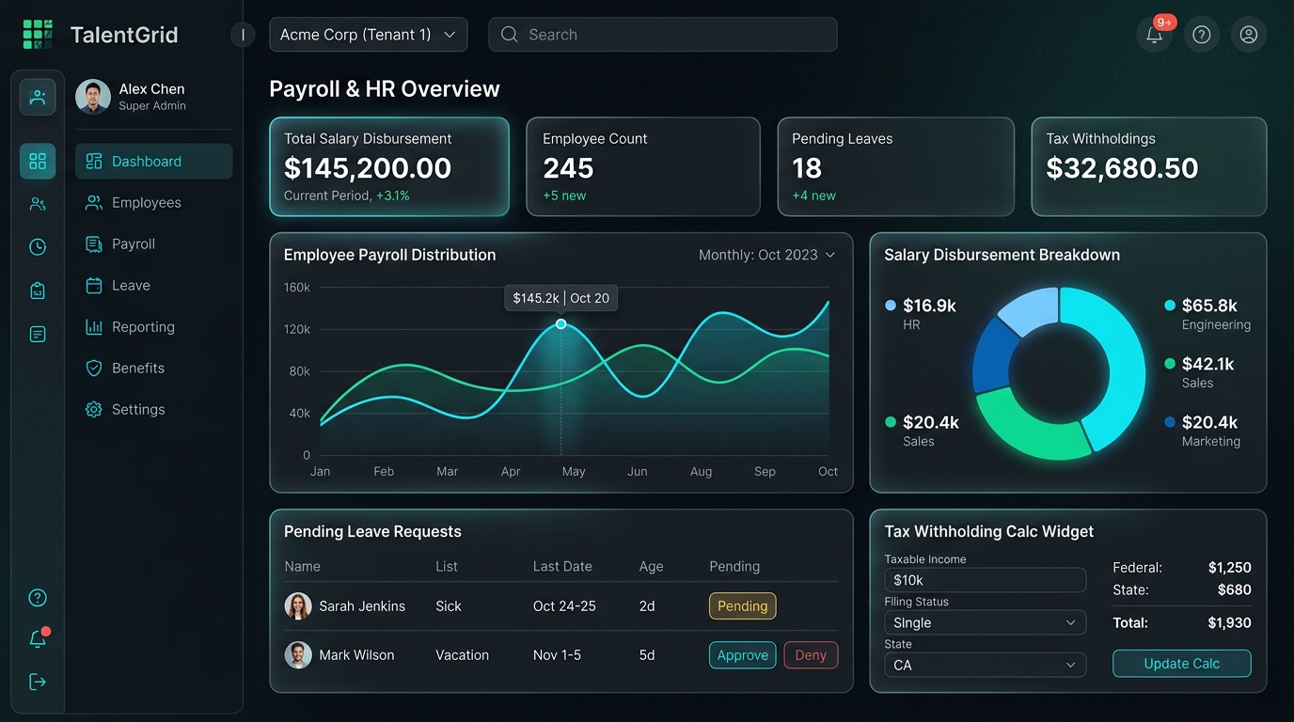
Task: Open the Payroll menu item
Action: pyautogui.click(x=154, y=243)
